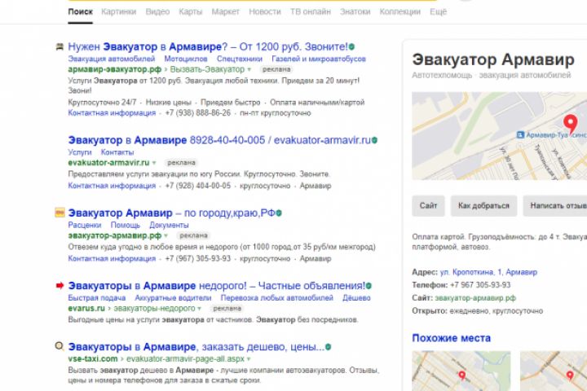The width and height of the screenshot is (587, 391).
Task: Open 'Эвакуаторы в Армавире недорого!' result title
Action: (x=216, y=286)
